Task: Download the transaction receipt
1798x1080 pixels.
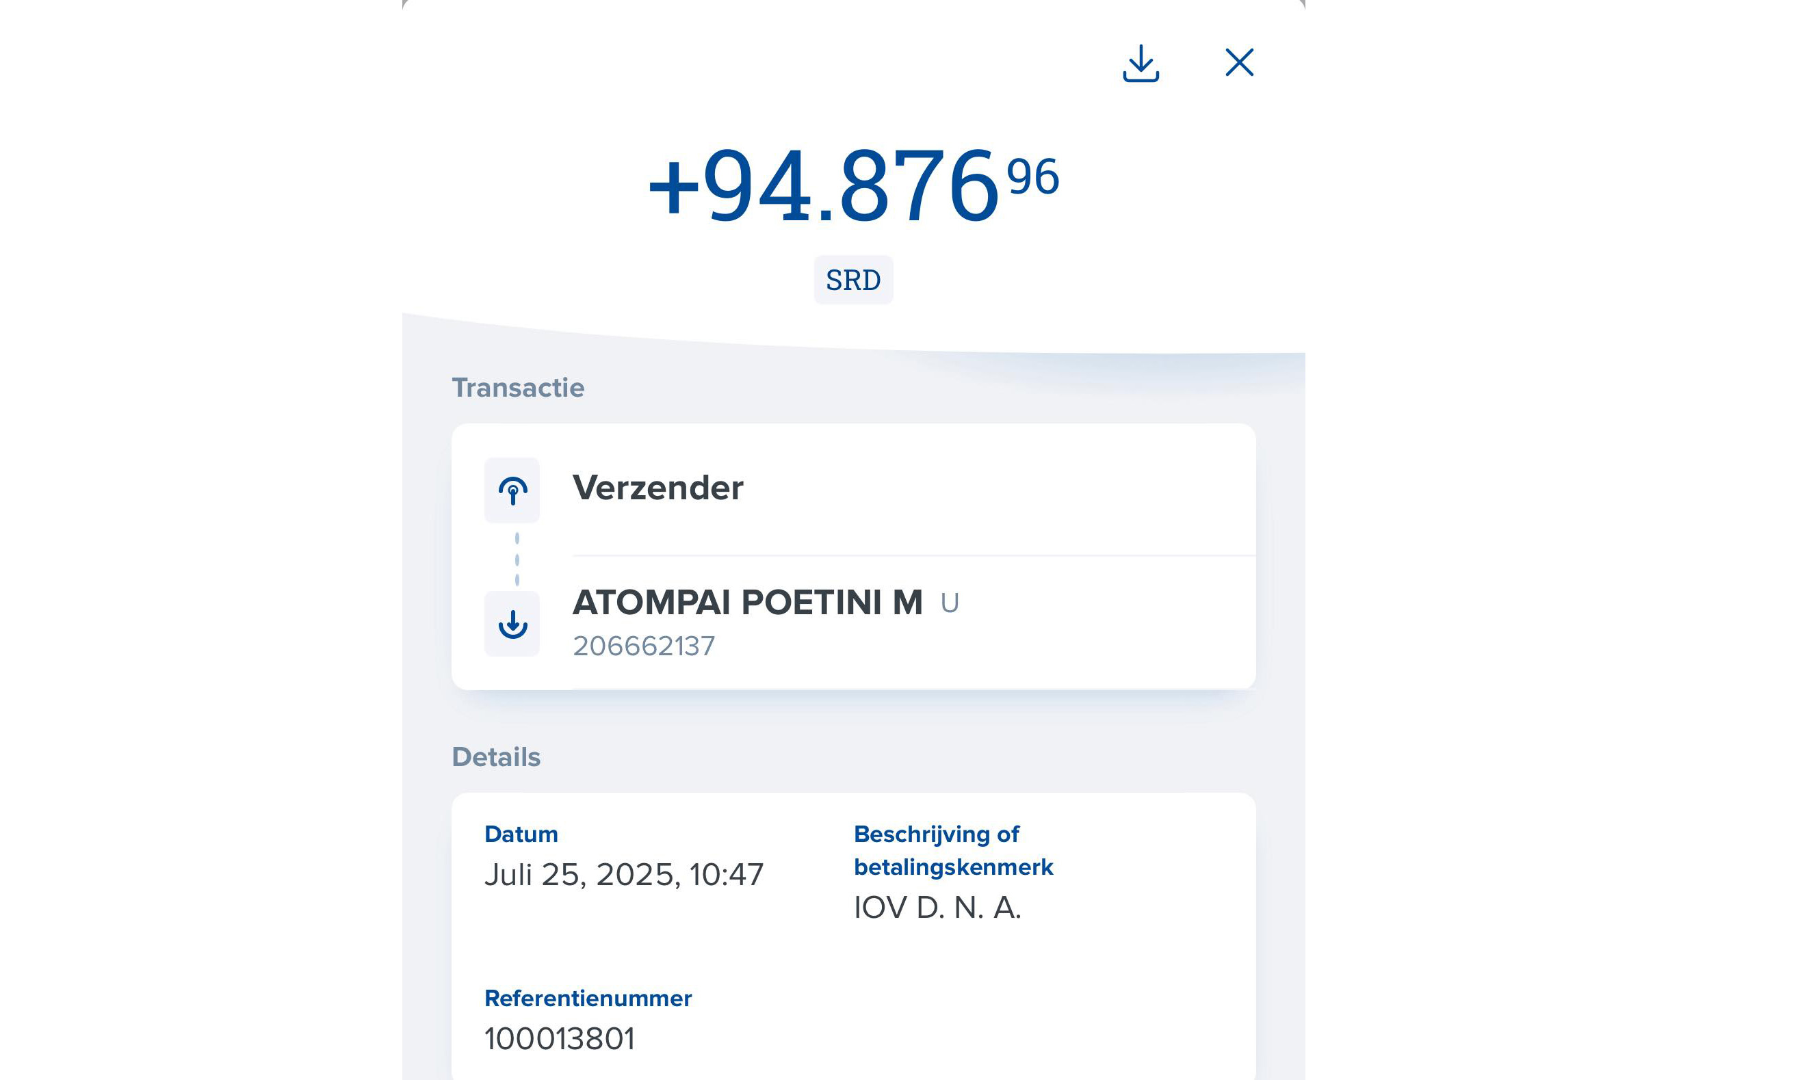Action: [1140, 64]
